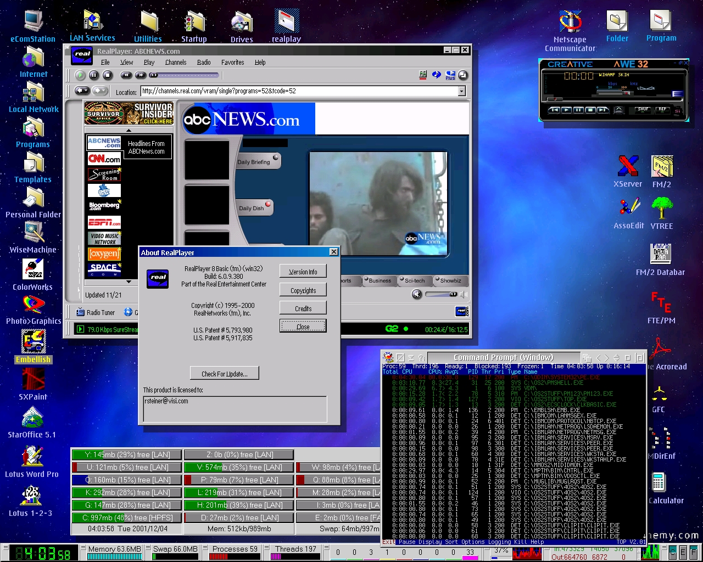Screen dimensions: 703x562
Task: Click the channel list down arrow
Action: 129,282
